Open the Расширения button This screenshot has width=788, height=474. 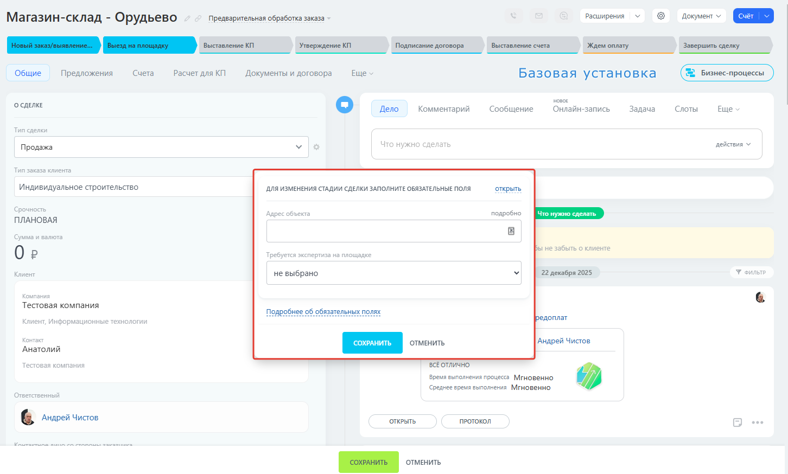tap(605, 16)
